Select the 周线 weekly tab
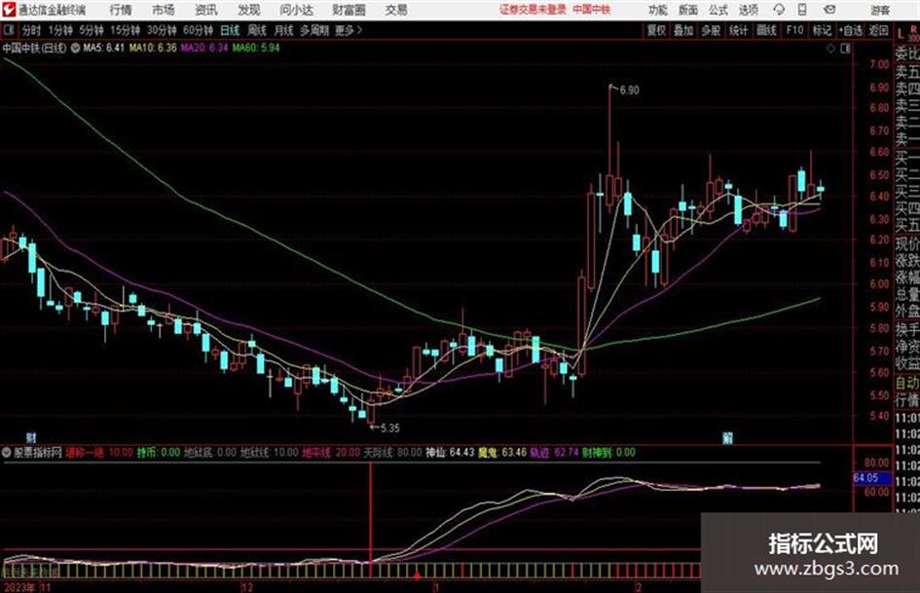The width and height of the screenshot is (920, 593). point(257,30)
